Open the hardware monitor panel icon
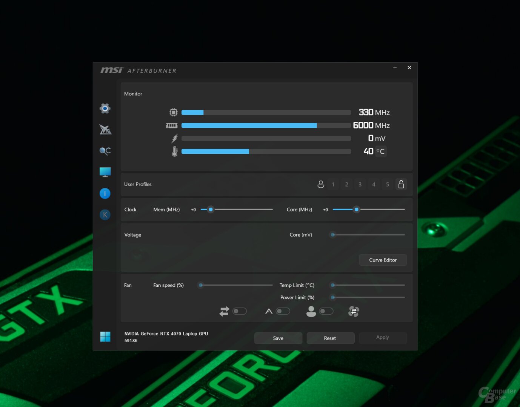 (x=105, y=172)
